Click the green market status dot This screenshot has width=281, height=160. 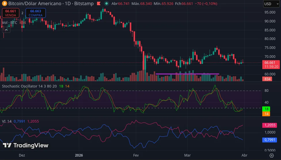107,4
